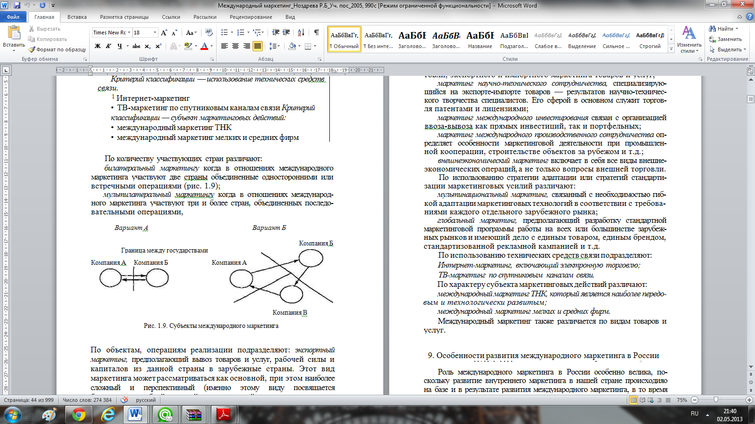
Task: Toggle Justify alignment button
Action: 258,46
